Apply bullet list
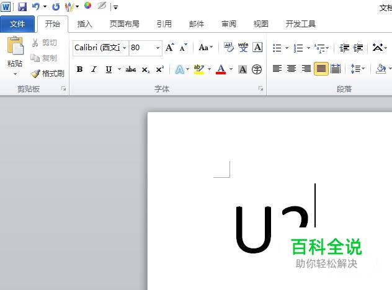This screenshot has height=290, width=392. pos(277,48)
